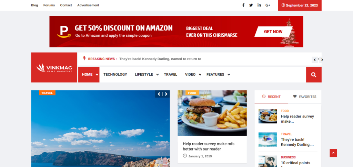Viewport: 353px width, 167px height.
Task: Expand the Home menu dropdown arrow
Action: (97, 75)
